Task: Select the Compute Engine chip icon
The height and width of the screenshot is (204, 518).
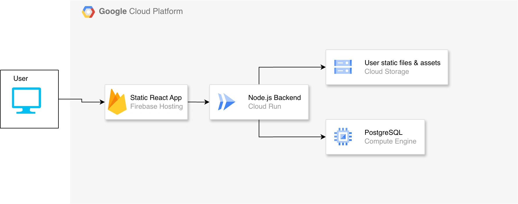Action: tap(343, 137)
